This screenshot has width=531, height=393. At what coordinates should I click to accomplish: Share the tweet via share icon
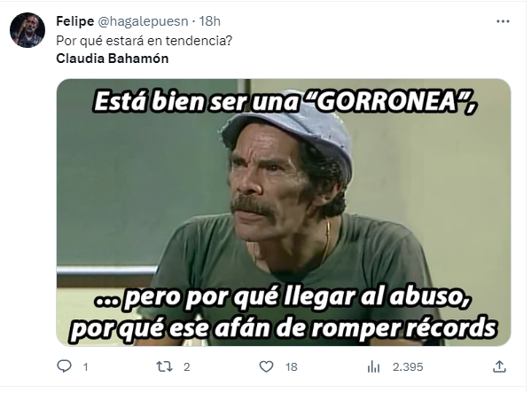(500, 366)
